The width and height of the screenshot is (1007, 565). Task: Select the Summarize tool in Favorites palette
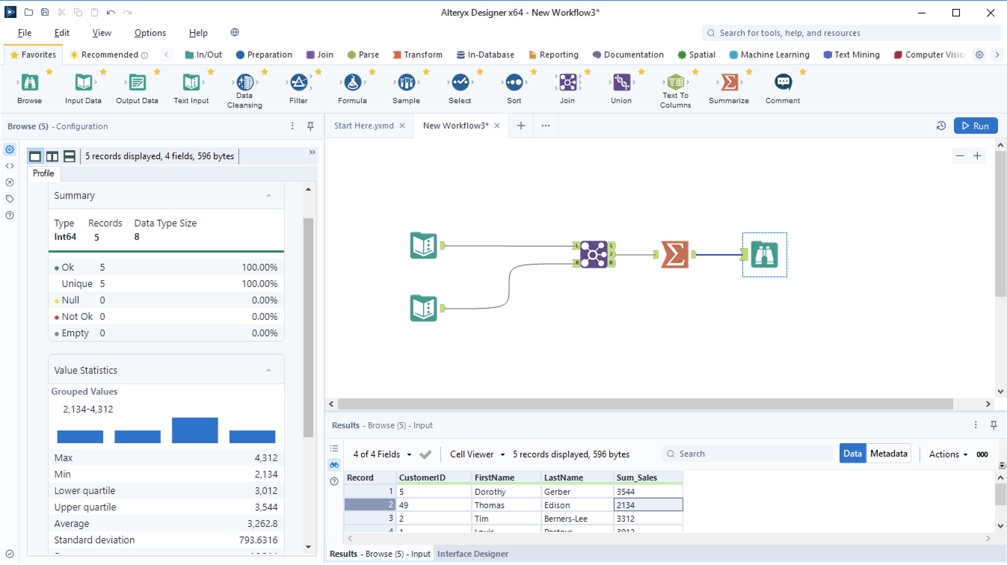coord(729,83)
